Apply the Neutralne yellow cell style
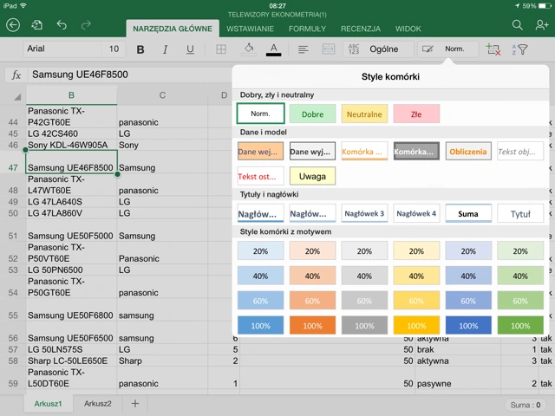The height and width of the screenshot is (416, 555). [x=364, y=114]
